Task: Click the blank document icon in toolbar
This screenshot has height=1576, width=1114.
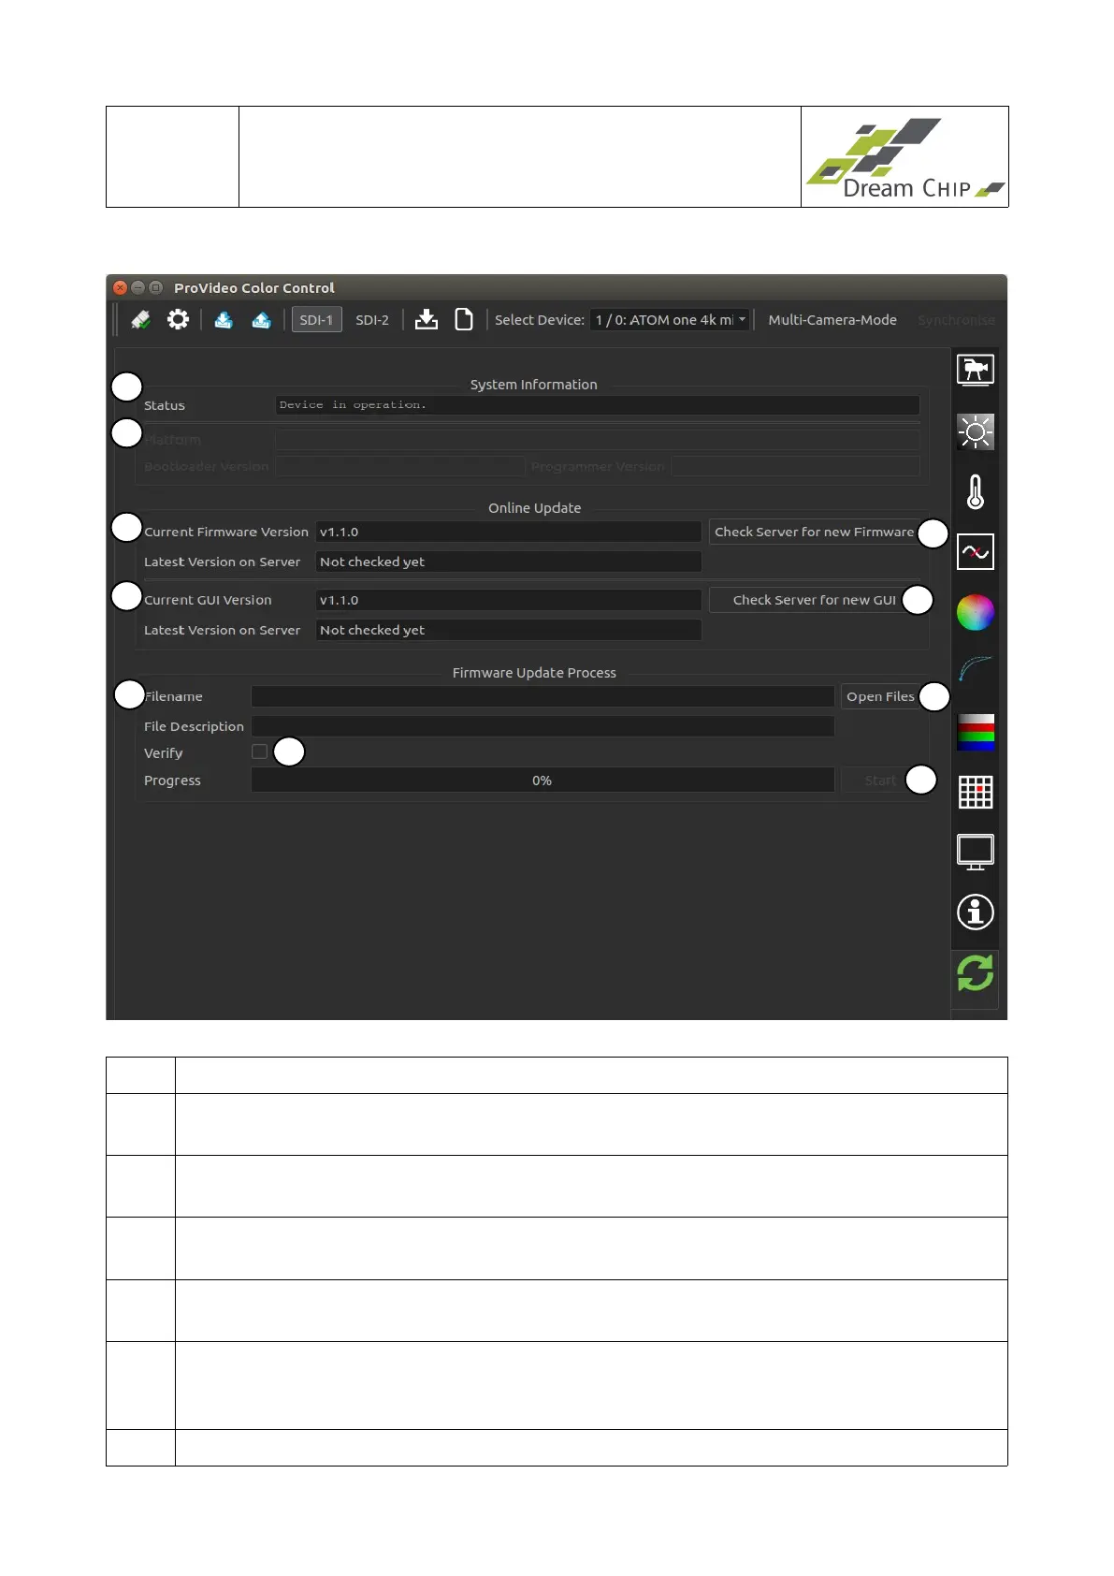Action: coord(463,320)
